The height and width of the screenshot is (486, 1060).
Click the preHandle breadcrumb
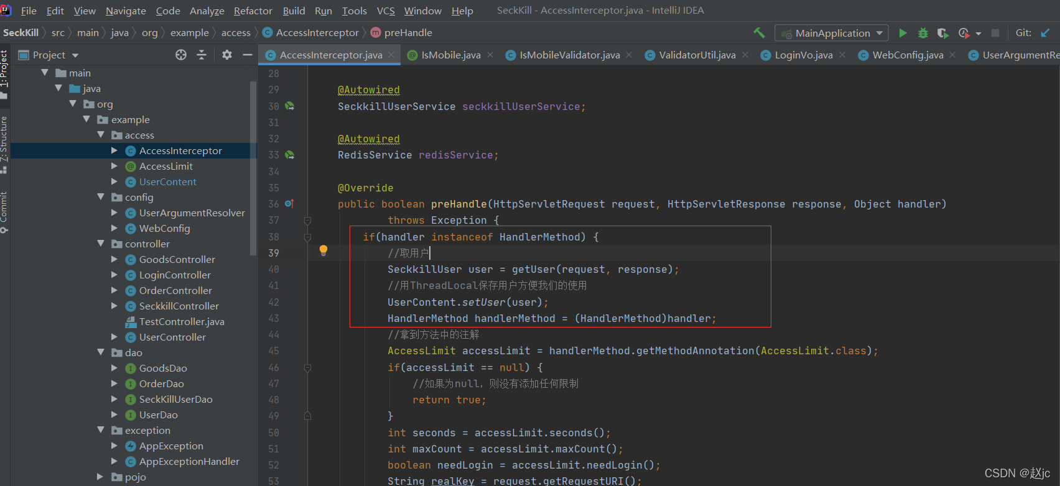401,32
